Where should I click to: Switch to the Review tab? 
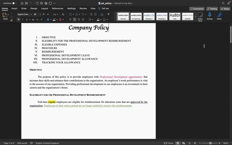[83, 9]
